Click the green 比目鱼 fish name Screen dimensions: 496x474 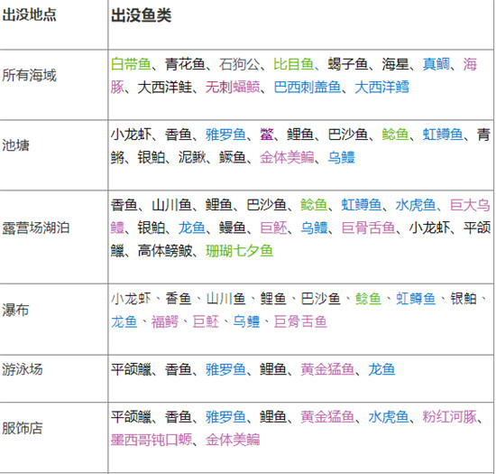coord(293,64)
